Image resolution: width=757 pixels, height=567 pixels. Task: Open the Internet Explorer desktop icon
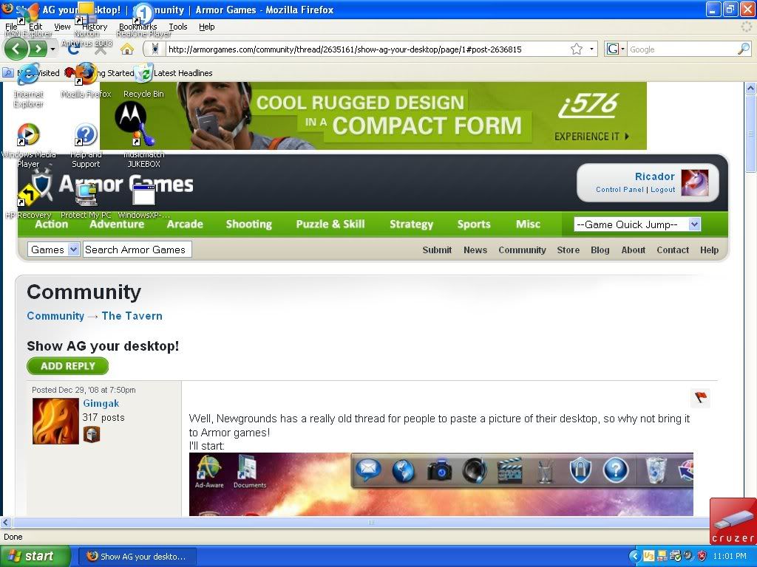point(28,84)
